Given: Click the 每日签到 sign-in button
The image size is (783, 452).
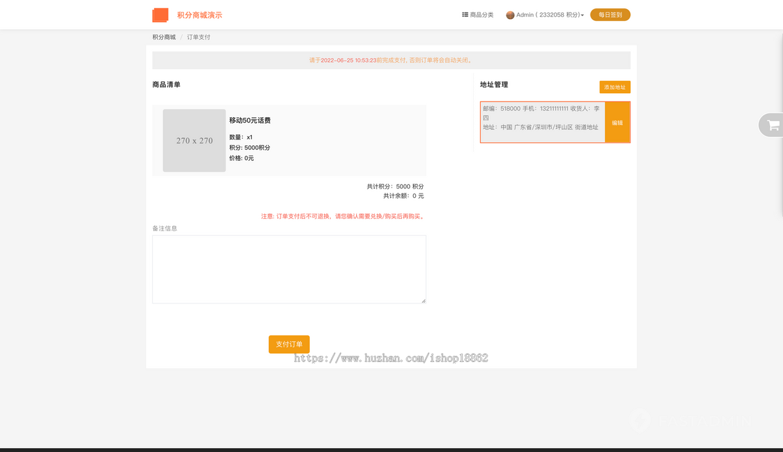Looking at the screenshot, I should (x=609, y=14).
